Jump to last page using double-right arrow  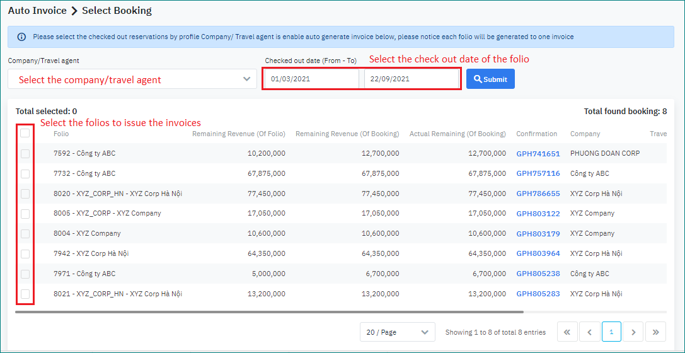tap(655, 332)
